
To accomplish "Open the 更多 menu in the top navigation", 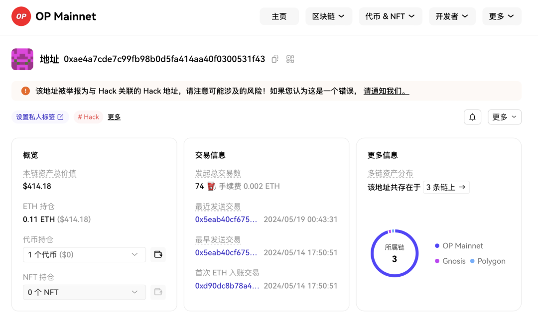I will [502, 16].
